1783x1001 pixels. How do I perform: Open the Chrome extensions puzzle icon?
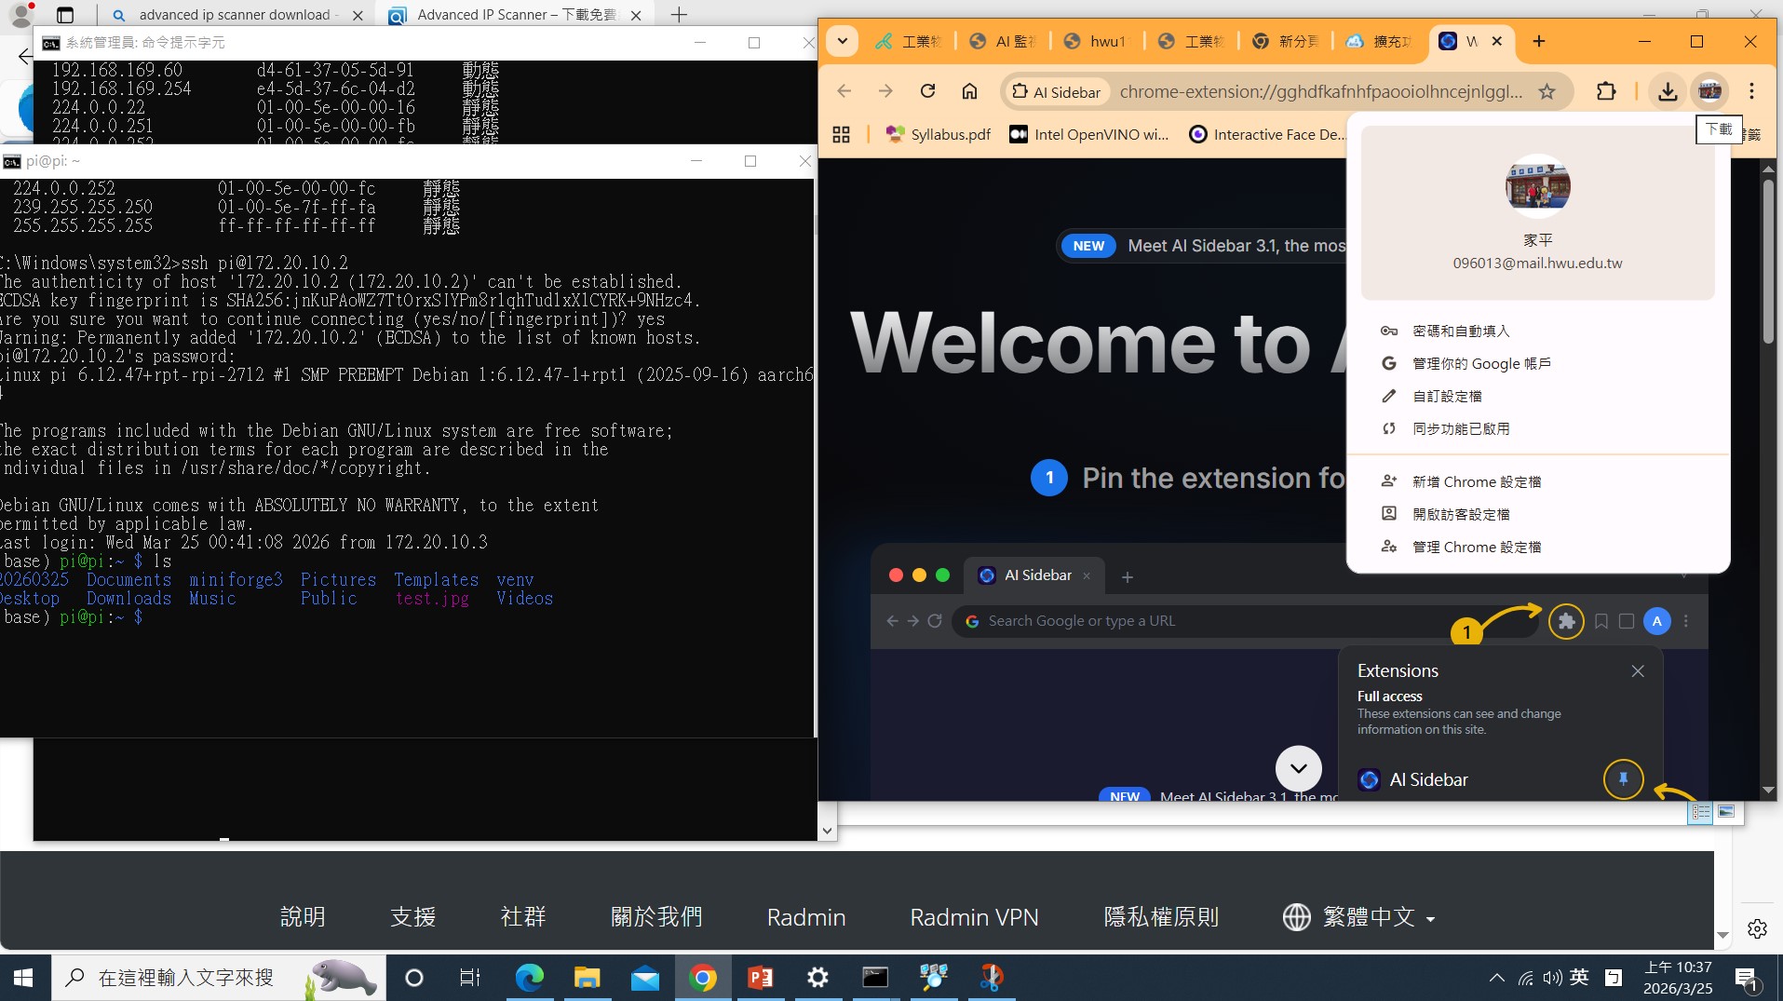coord(1606,91)
